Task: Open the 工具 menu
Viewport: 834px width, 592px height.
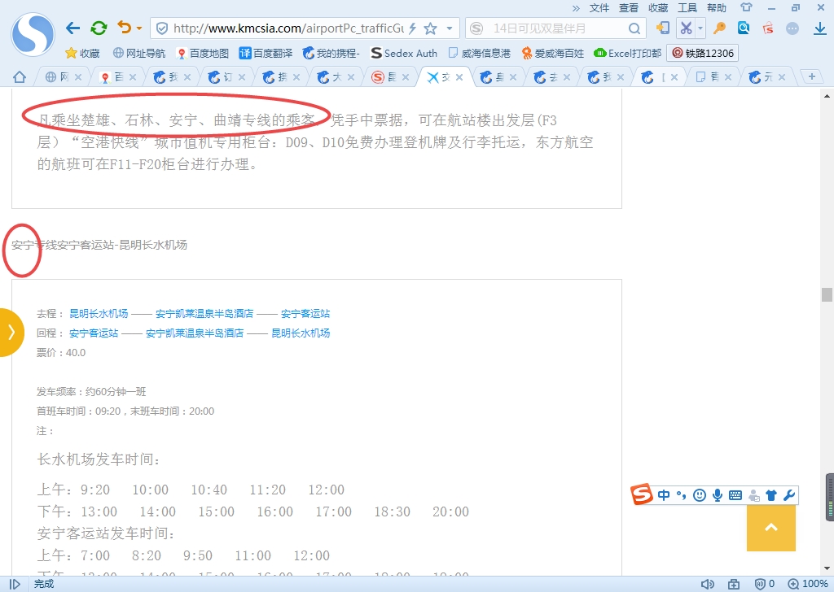Action: point(687,8)
